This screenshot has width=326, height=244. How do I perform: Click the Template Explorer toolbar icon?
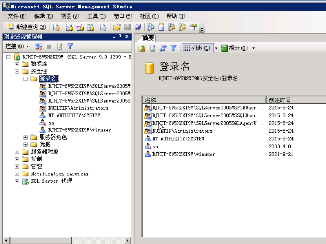coord(183,27)
